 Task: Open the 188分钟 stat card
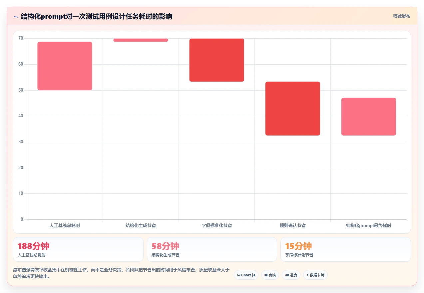(x=78, y=249)
